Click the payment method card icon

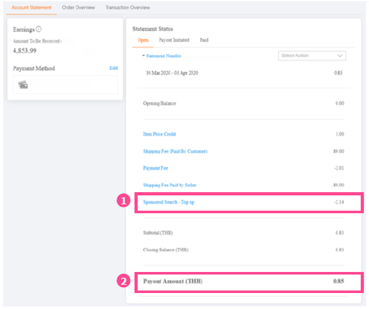tap(23, 84)
